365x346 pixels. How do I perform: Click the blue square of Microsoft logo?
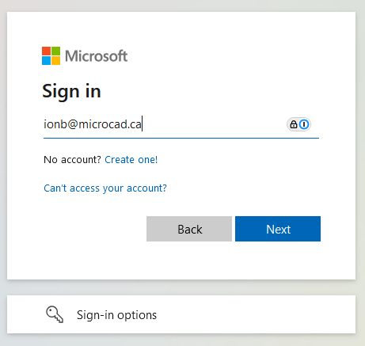(46, 60)
